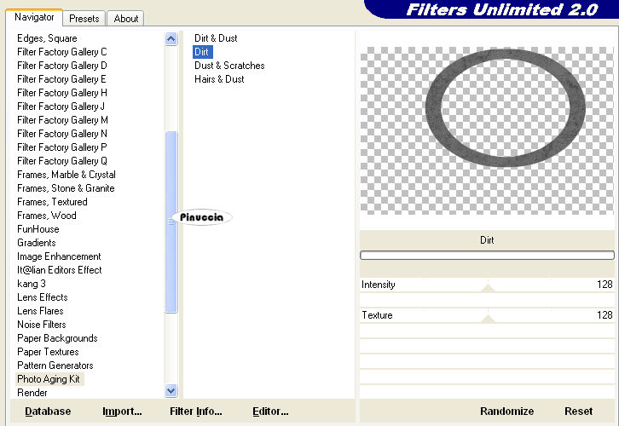Click the Database button

pyautogui.click(x=48, y=411)
